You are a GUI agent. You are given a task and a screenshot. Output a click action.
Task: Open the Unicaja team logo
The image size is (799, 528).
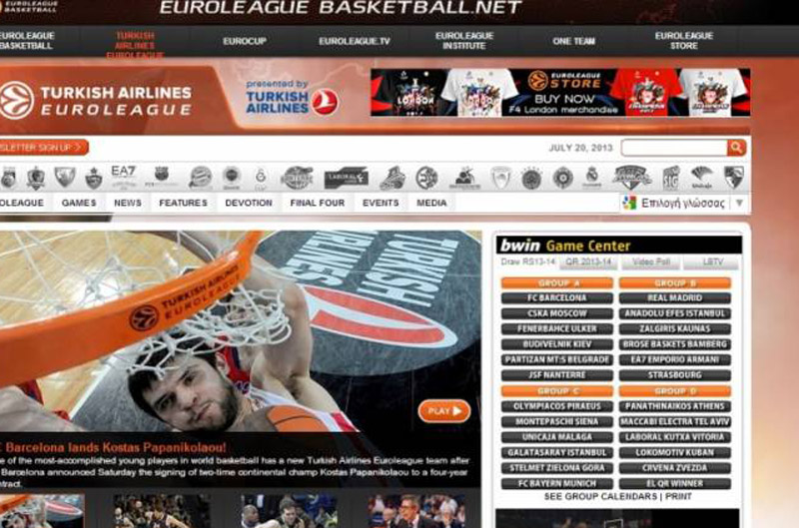pyautogui.click(x=702, y=178)
